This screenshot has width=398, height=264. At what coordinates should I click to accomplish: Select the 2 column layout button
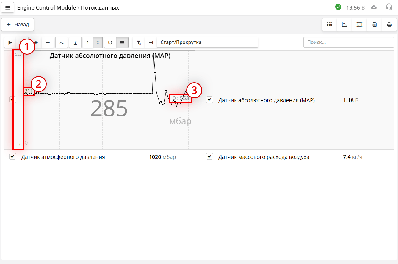[x=98, y=42]
